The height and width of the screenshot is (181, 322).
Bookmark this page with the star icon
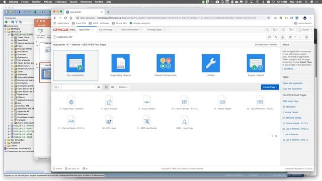[x=268, y=18]
